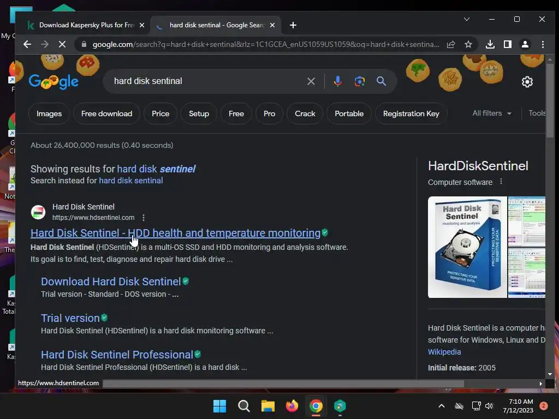This screenshot has height=419, width=559.
Task: Open Google search settings gear
Action: coord(527,82)
